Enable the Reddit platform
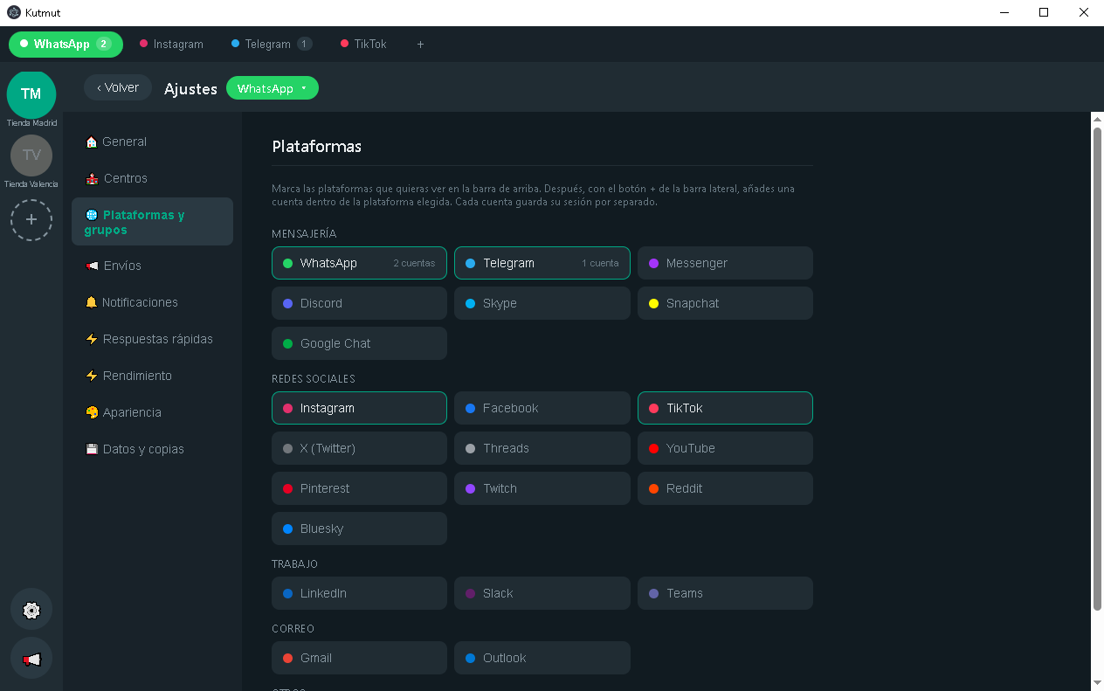This screenshot has height=691, width=1104. coord(725,488)
